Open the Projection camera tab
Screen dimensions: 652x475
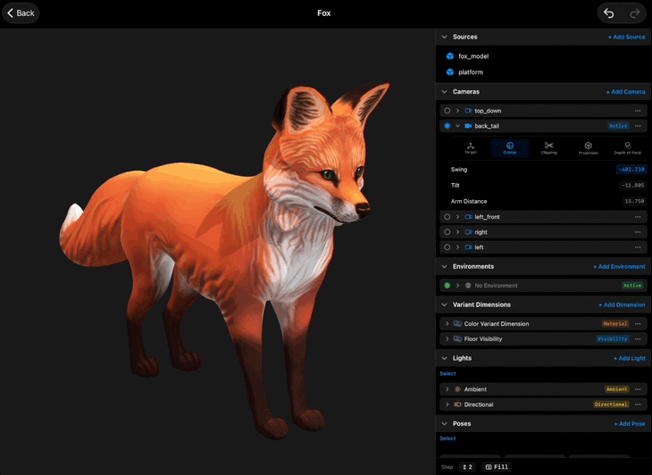(588, 148)
